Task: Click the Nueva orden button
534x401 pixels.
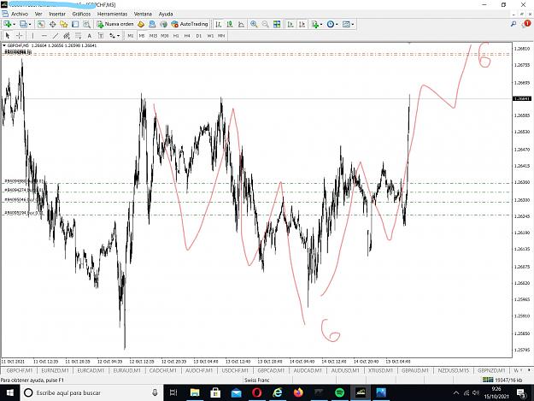Action: click(115, 24)
